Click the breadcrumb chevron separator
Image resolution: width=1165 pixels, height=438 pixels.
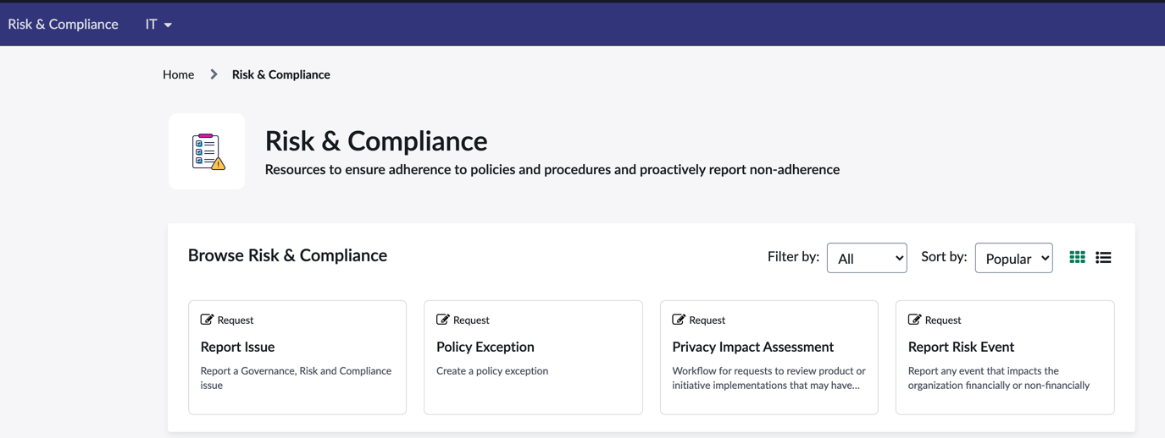click(214, 74)
